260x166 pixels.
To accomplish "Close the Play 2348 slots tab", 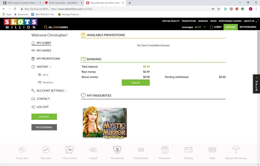I will coord(123,3).
